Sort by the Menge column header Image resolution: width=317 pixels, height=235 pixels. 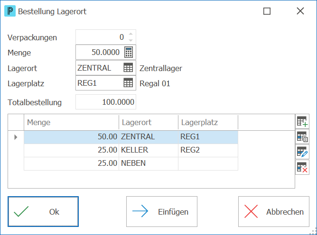coord(71,122)
